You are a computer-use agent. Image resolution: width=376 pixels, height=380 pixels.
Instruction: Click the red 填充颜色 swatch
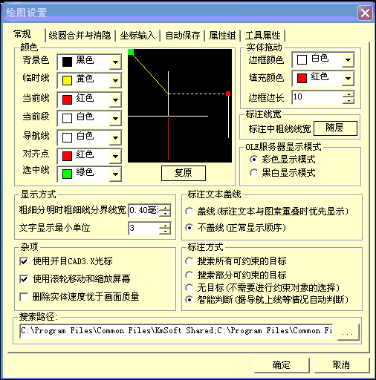[x=302, y=79]
